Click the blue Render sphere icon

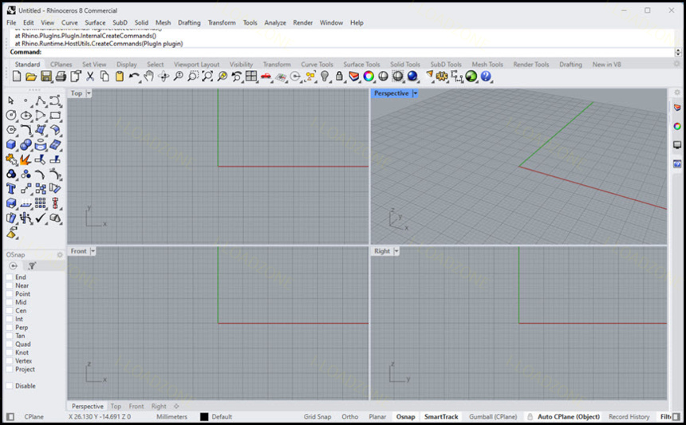[x=412, y=77]
